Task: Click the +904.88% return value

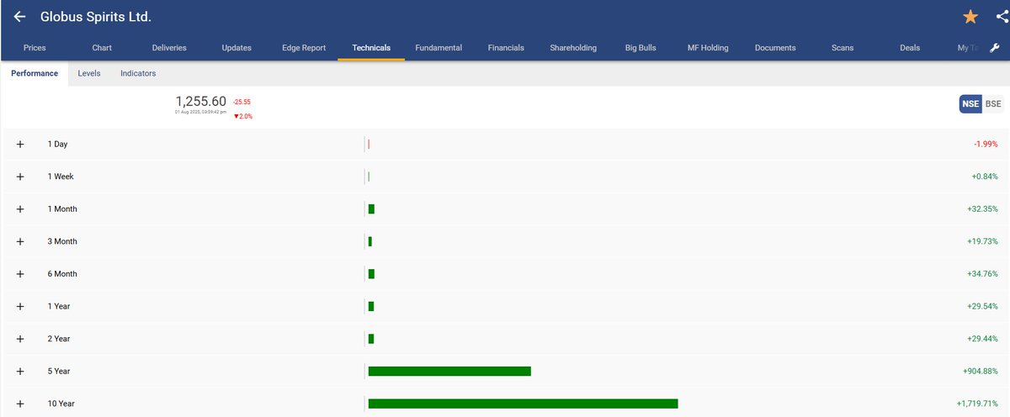Action: click(981, 371)
